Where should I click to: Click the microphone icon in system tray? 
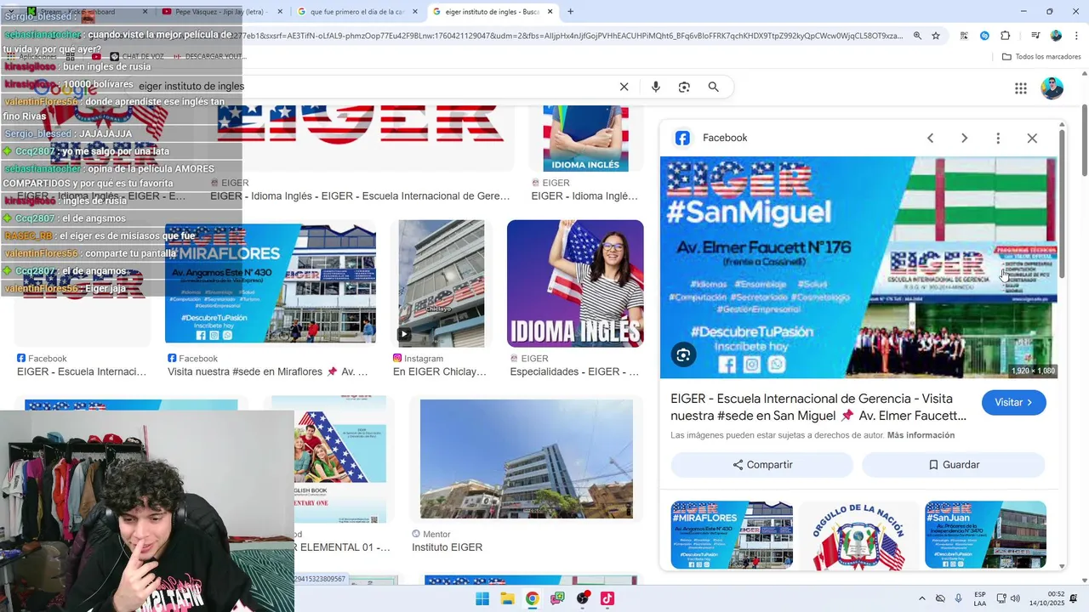point(959,598)
